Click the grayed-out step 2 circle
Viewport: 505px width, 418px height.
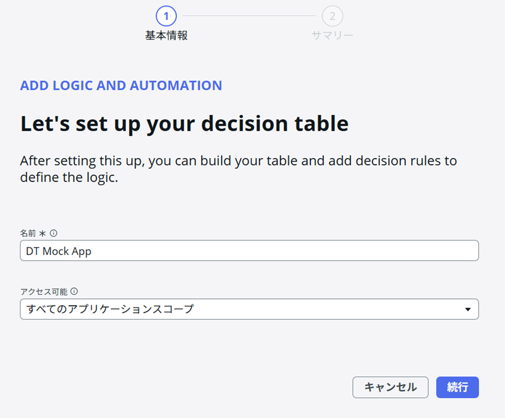[332, 16]
